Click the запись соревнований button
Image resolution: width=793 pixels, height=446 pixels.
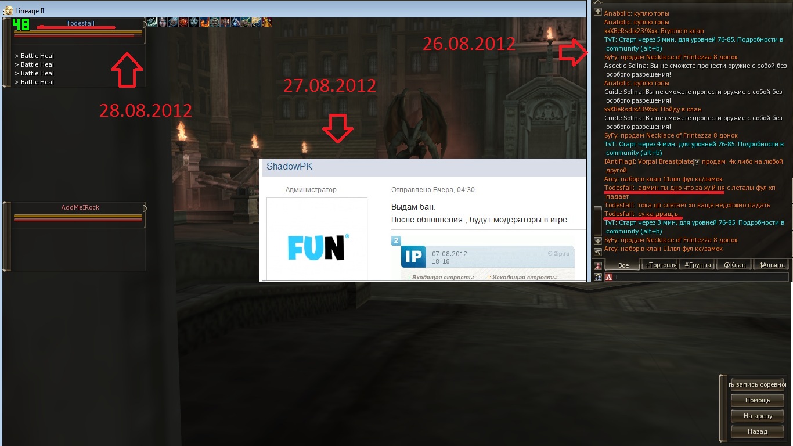tap(758, 384)
